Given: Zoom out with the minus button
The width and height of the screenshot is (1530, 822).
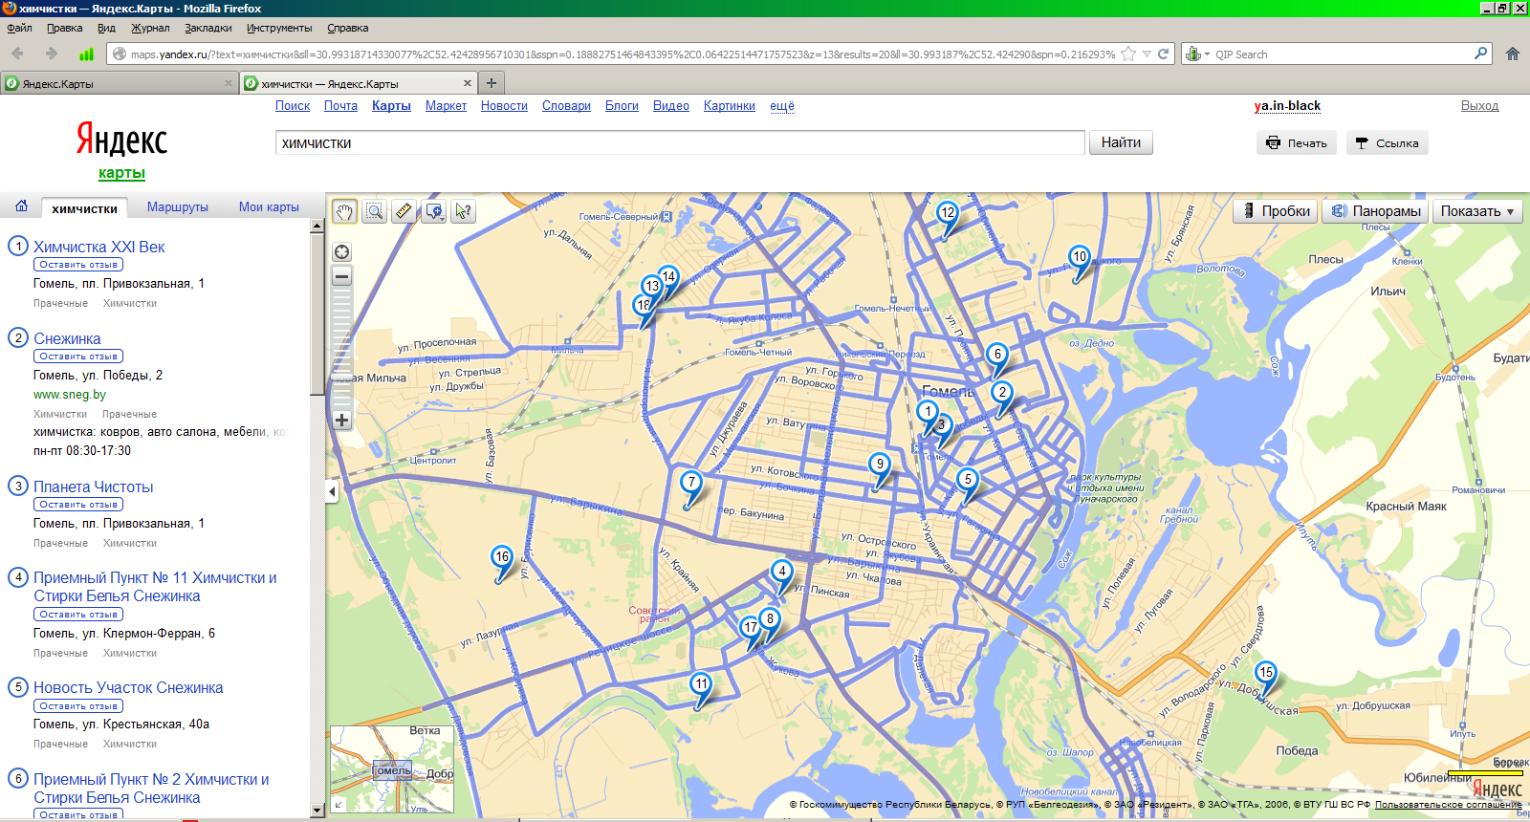Looking at the screenshot, I should 341,276.
